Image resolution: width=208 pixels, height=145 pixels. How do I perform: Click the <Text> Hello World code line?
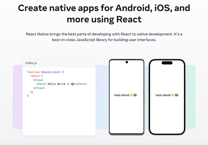tap(62, 84)
